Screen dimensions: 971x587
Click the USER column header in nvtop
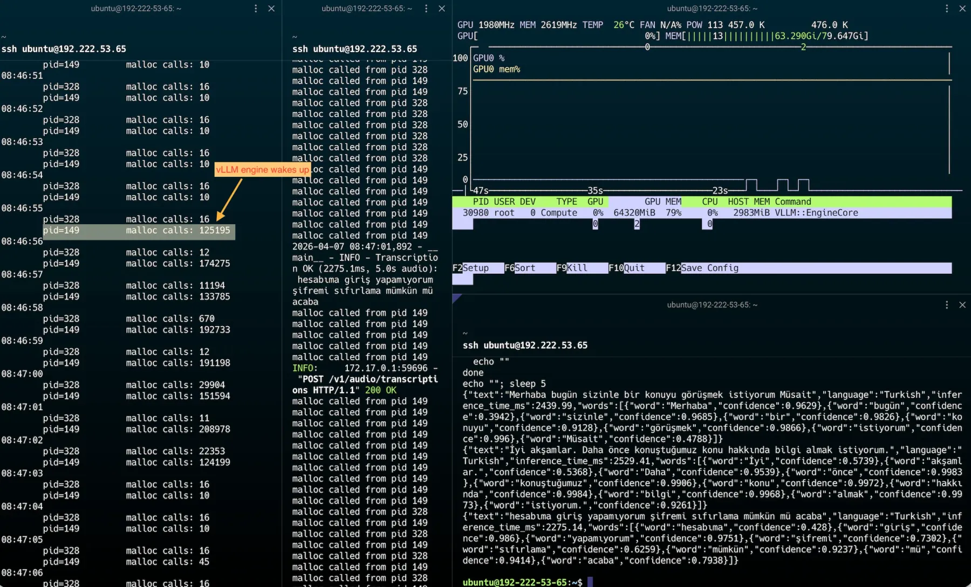point(504,202)
